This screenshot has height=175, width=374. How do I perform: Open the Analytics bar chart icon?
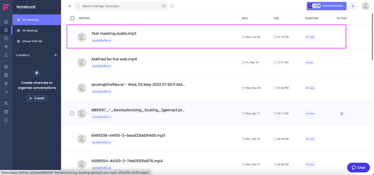6,92
